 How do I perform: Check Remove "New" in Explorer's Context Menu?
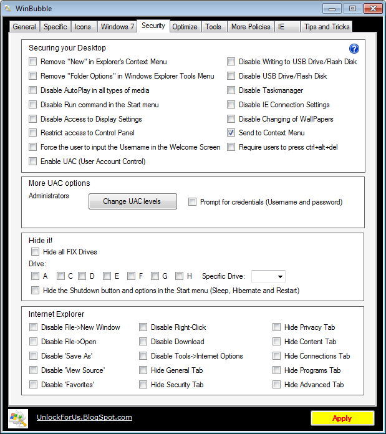coord(32,62)
